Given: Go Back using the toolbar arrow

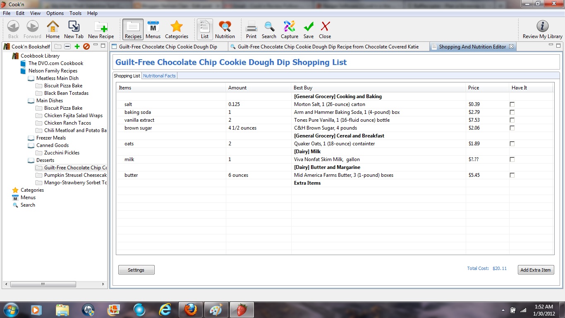Looking at the screenshot, I should (x=13, y=29).
